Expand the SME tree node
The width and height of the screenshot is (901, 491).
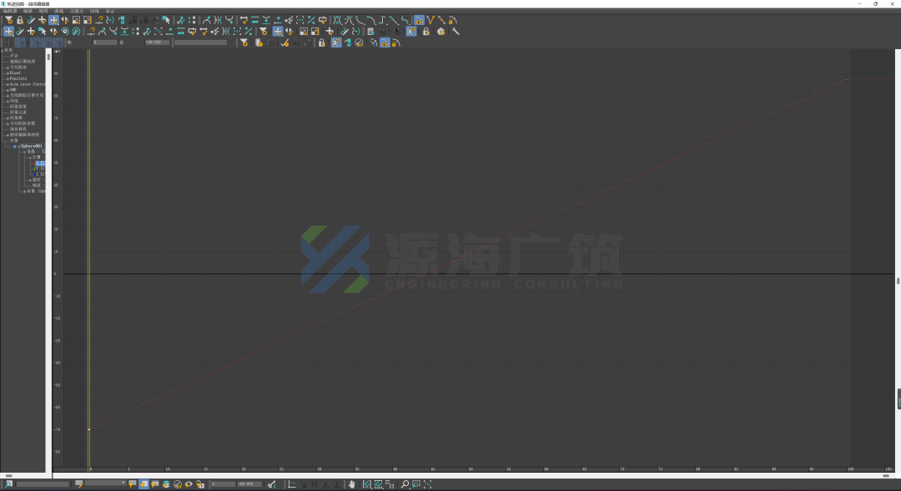pyautogui.click(x=8, y=90)
